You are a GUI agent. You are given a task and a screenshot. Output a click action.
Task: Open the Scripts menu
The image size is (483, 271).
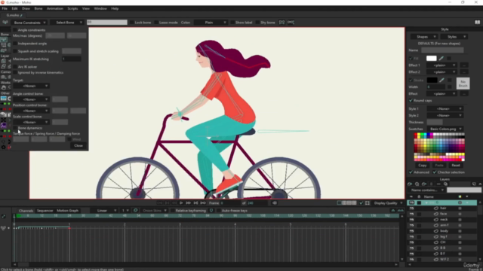click(72, 8)
